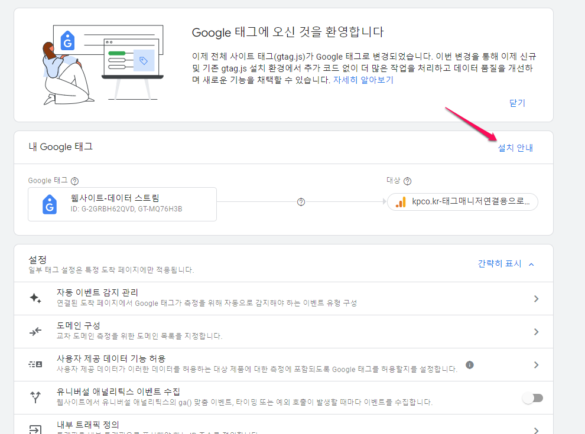Click the merge arrows icon for 도메인 구성

coord(35,331)
